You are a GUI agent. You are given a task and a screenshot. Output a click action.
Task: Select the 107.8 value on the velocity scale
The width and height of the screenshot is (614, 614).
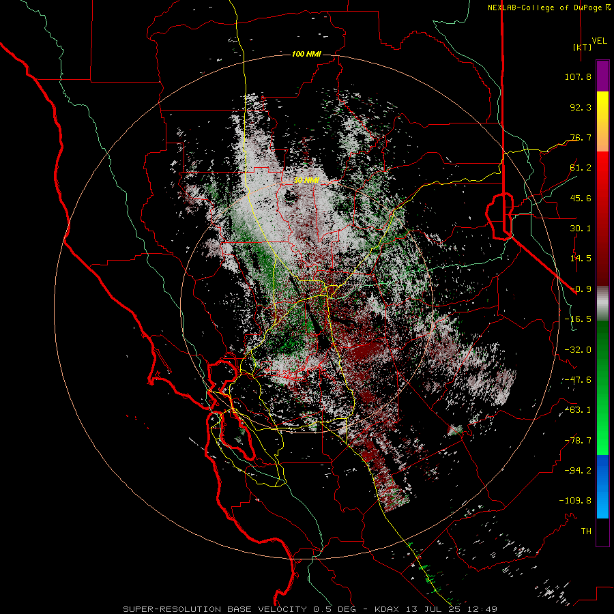(578, 76)
